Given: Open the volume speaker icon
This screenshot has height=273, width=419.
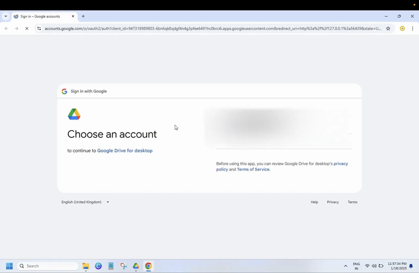Looking at the screenshot, I should click(x=374, y=266).
